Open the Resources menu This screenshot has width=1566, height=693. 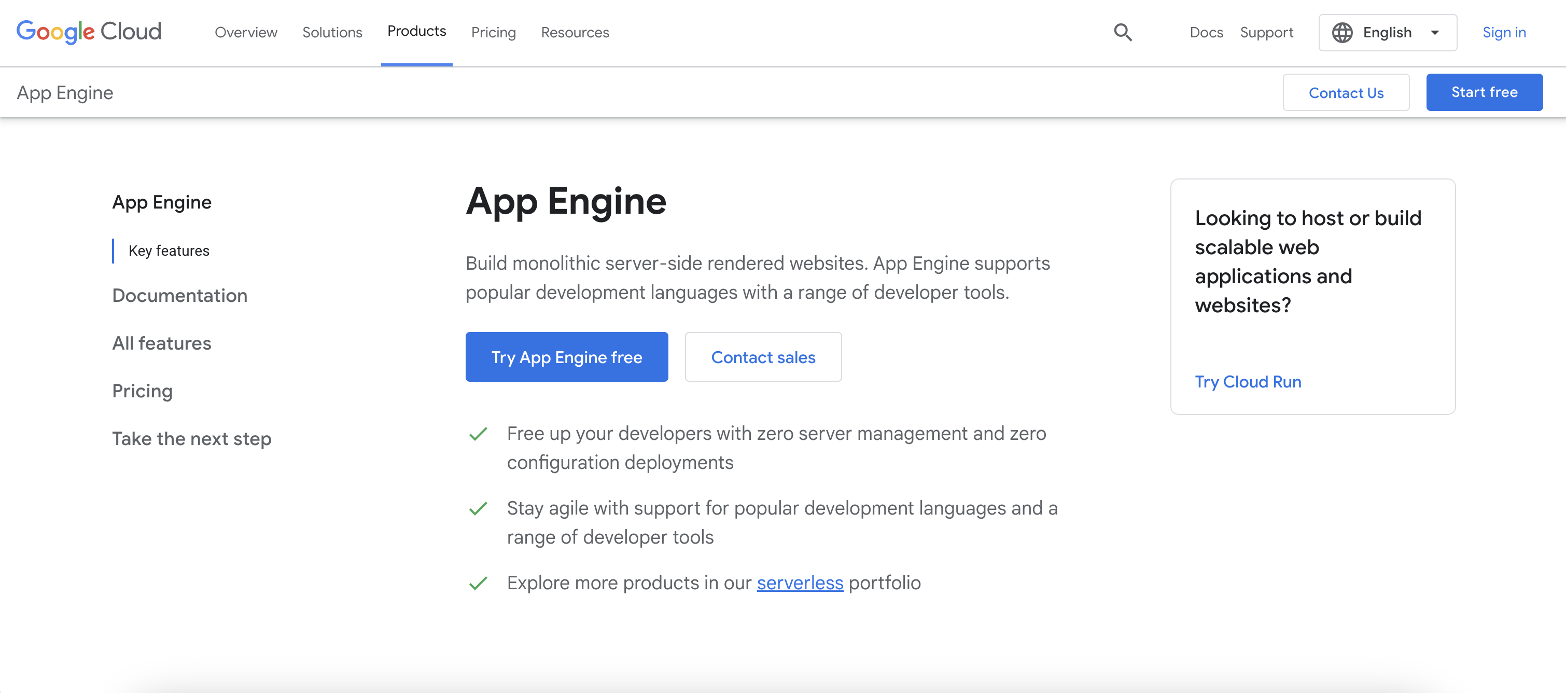(x=575, y=32)
